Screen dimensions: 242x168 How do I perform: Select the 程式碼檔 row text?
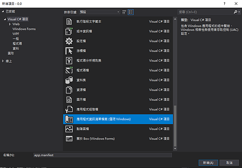(83, 70)
